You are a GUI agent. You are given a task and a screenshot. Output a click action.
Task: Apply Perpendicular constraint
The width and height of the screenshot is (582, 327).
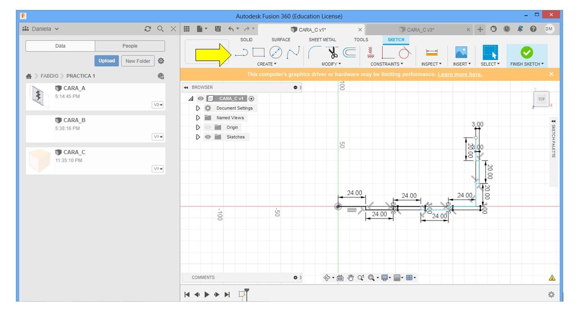tap(388, 53)
